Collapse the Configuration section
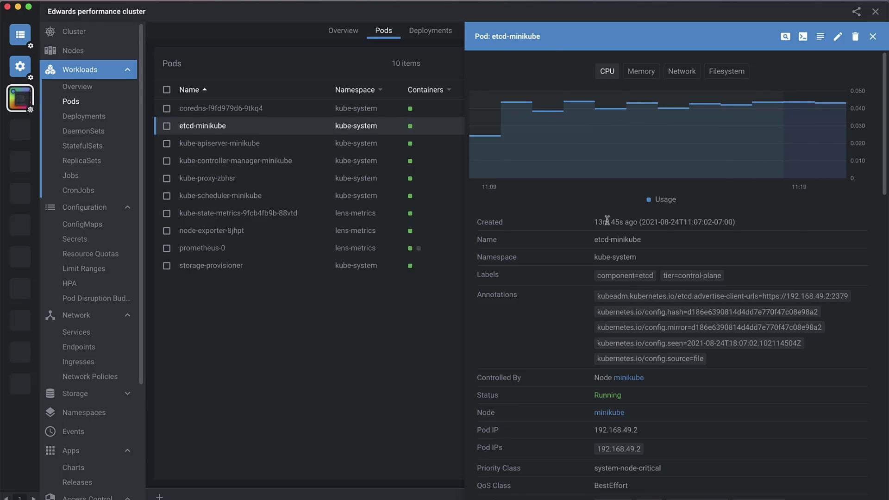Image resolution: width=889 pixels, height=500 pixels. point(127,207)
